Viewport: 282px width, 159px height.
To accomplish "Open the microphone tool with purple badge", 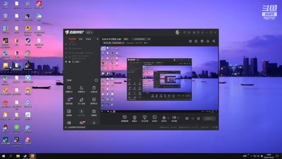I will click(x=69, y=101).
